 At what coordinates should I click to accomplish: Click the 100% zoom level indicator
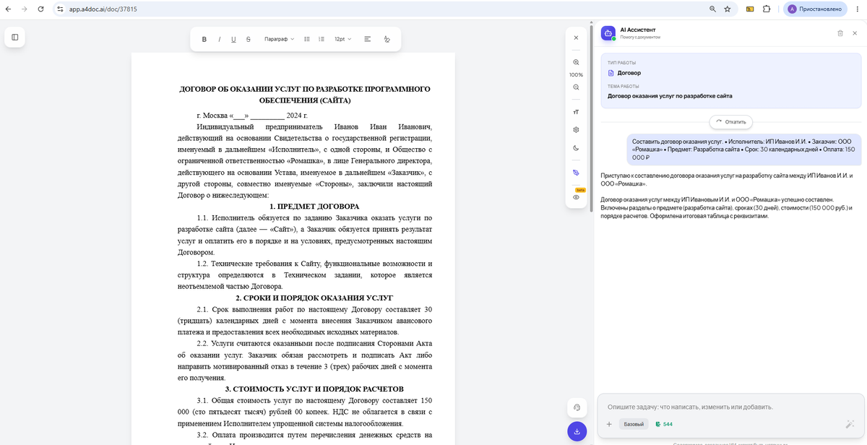pos(576,74)
